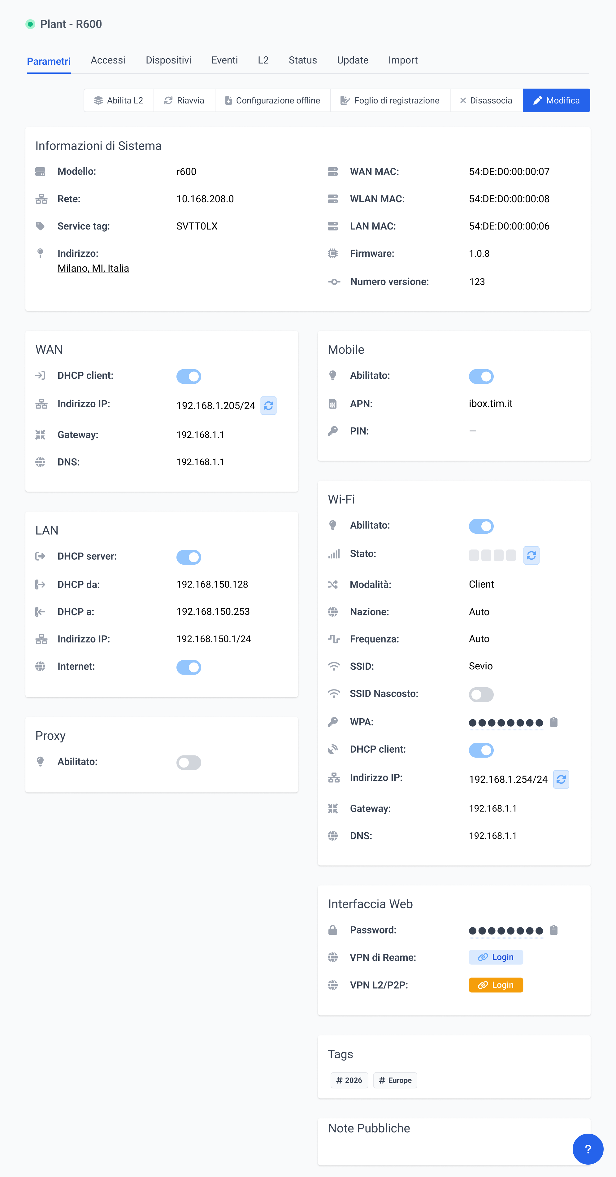Click the orange VPN L2/P2P Login
Image resolution: width=616 pixels, height=1177 pixels.
point(496,985)
